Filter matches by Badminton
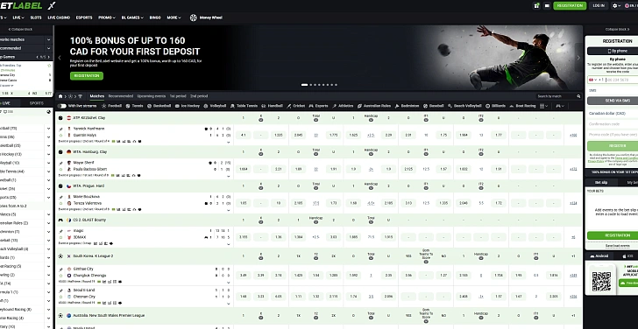 point(407,106)
